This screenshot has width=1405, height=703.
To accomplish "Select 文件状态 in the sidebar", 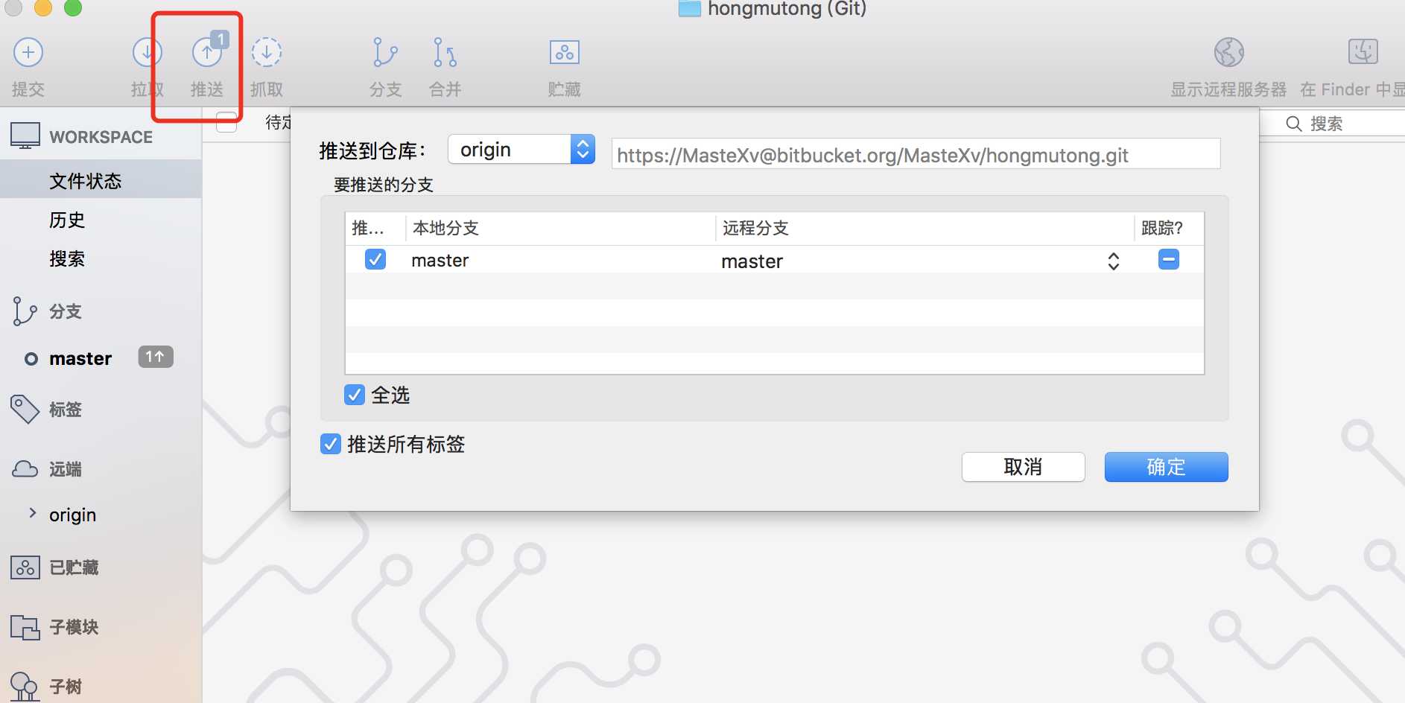I will pyautogui.click(x=101, y=181).
